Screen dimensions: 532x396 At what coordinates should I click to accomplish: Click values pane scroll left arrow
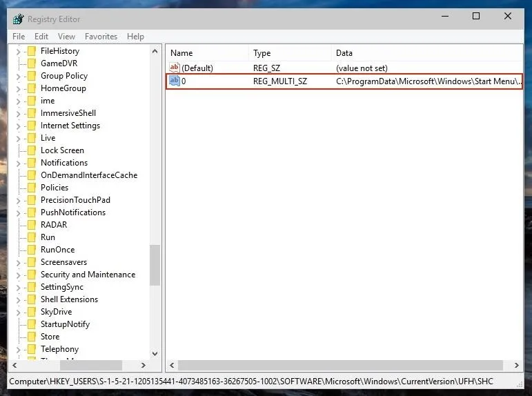click(x=172, y=365)
